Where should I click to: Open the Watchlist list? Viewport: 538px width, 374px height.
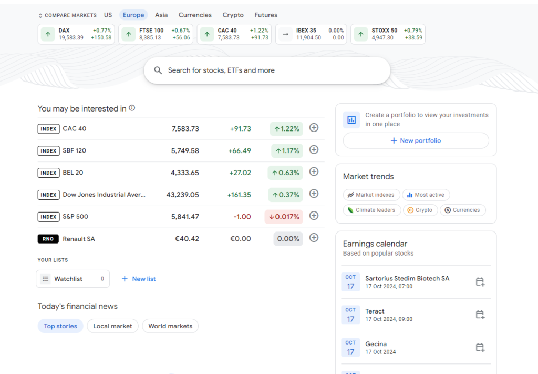(x=73, y=279)
